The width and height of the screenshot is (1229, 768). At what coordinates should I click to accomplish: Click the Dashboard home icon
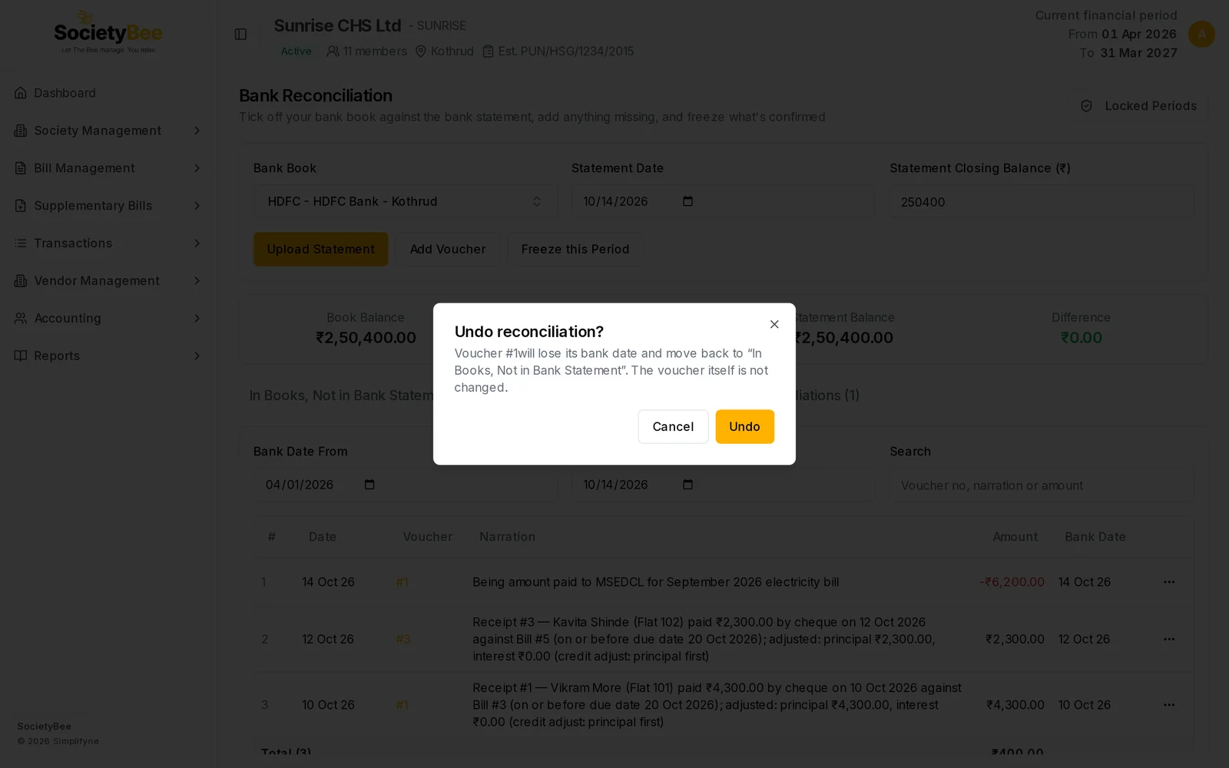21,93
